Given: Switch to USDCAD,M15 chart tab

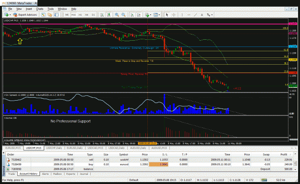Looking at the screenshot, I should pyautogui.click(x=96, y=148).
